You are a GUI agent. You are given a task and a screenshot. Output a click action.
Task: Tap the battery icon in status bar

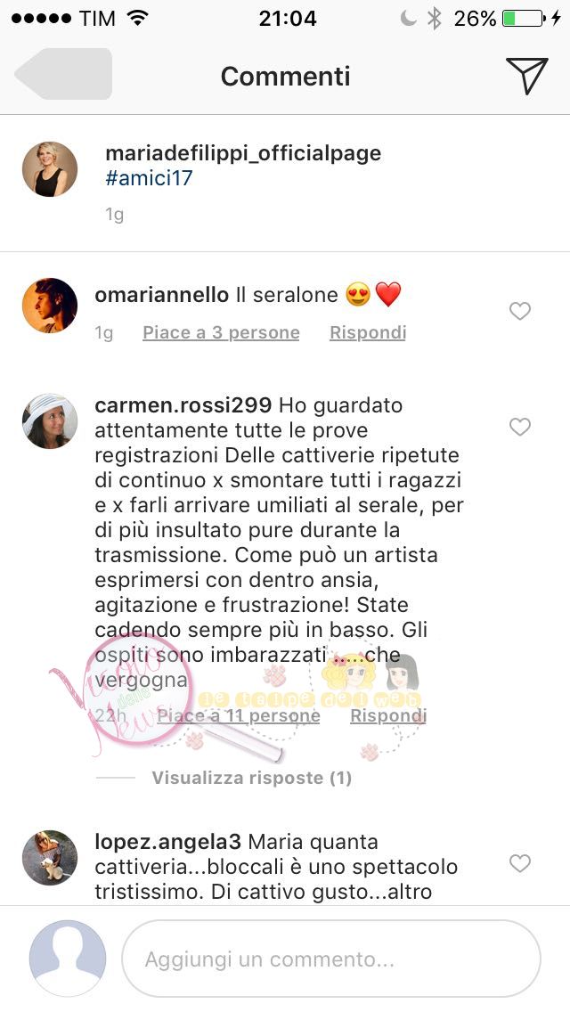click(x=524, y=18)
